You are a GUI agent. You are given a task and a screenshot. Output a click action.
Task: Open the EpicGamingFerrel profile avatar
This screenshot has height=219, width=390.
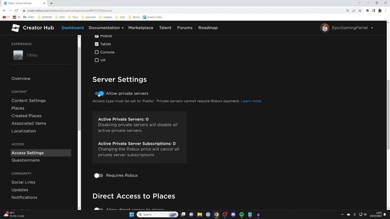325,28
